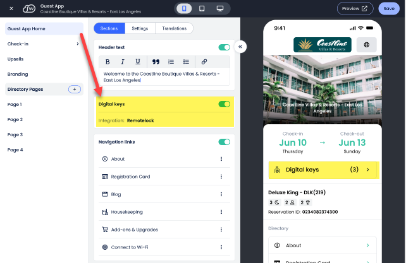Click the Digital keys chevron in preview
Screen dimensions: 406x263
pyautogui.click(x=367, y=170)
